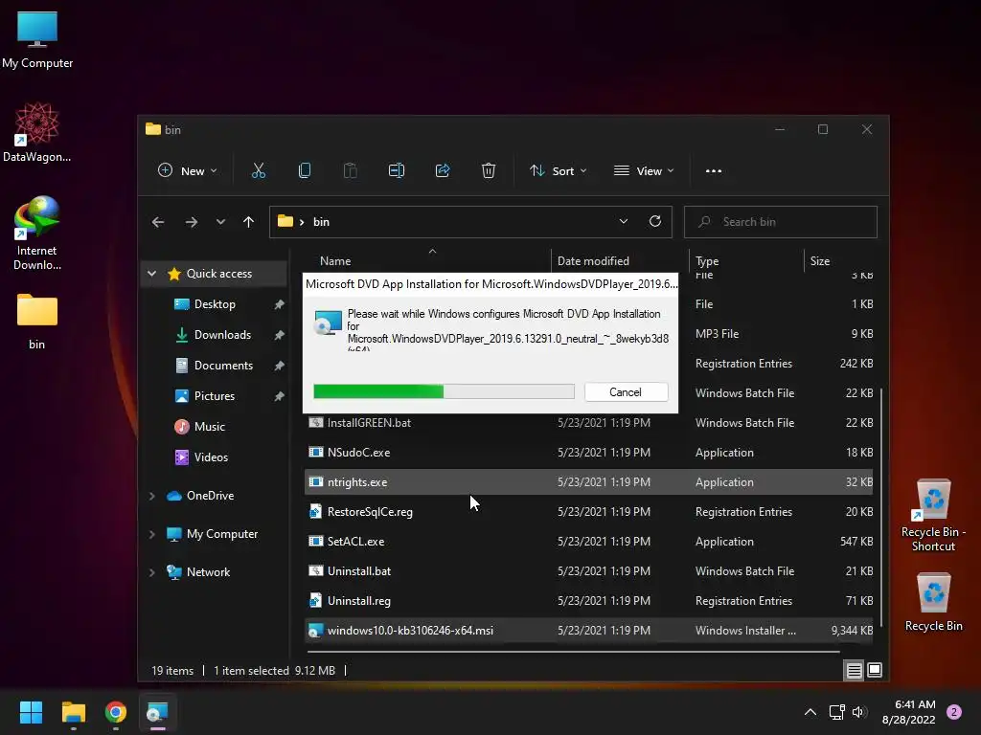Select Pictures in navigation pane
Viewport: 981px width, 735px height.
click(x=215, y=396)
